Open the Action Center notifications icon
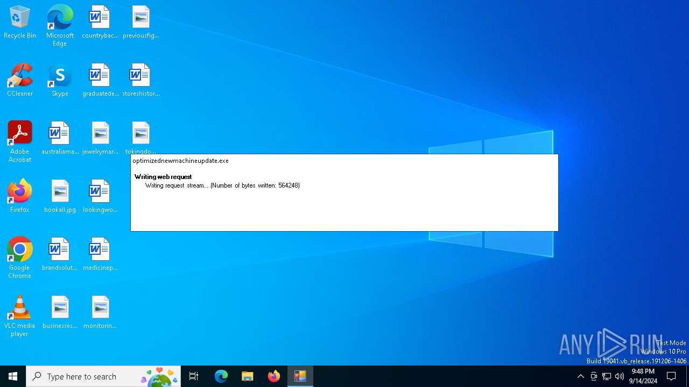Image resolution: width=689 pixels, height=387 pixels. pyautogui.click(x=671, y=376)
